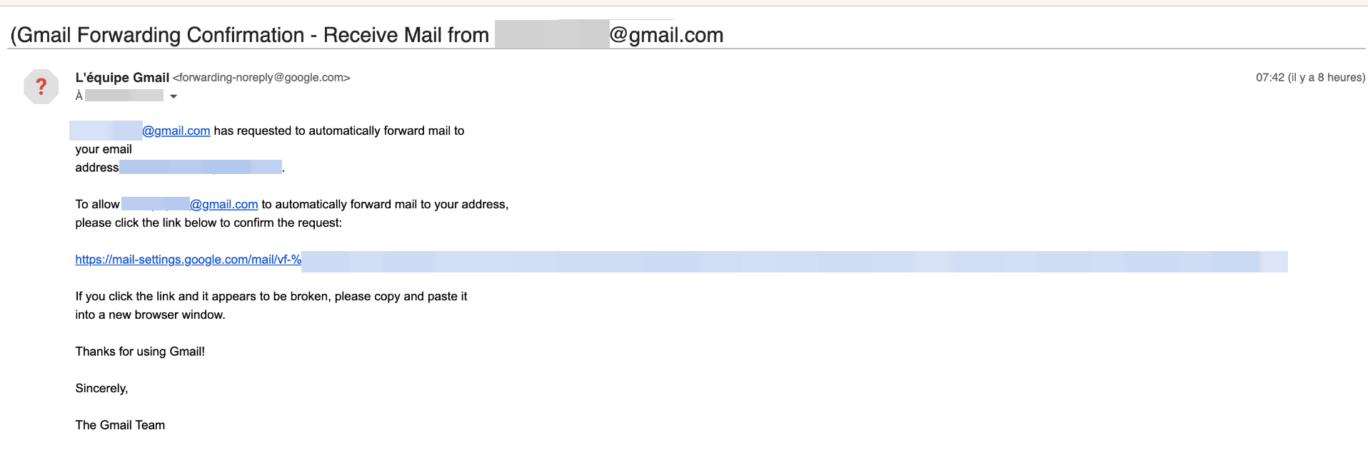The width and height of the screenshot is (1368, 450).
Task: Open the mail-settings.google.com confirmation link
Action: click(x=188, y=260)
